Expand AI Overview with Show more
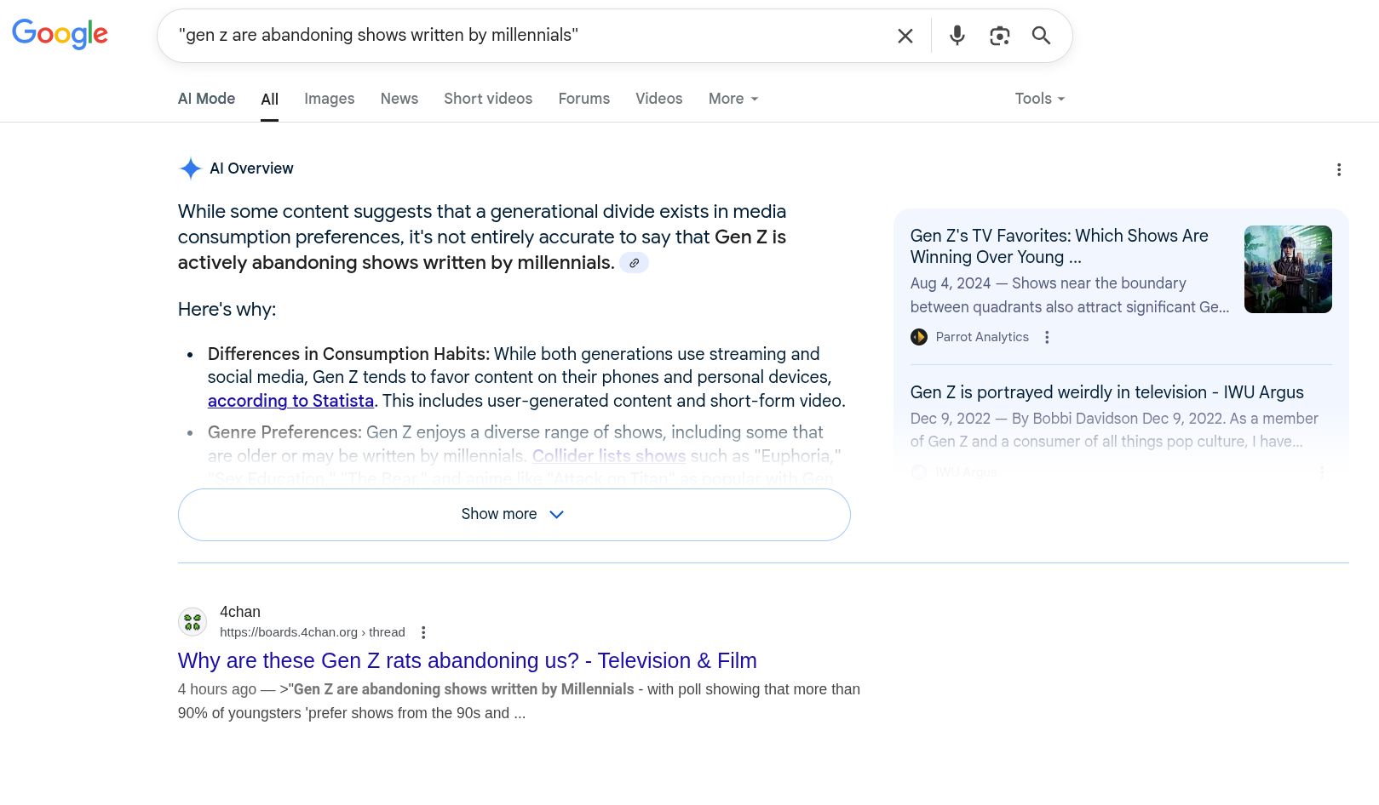The image size is (1379, 805). pyautogui.click(x=514, y=515)
